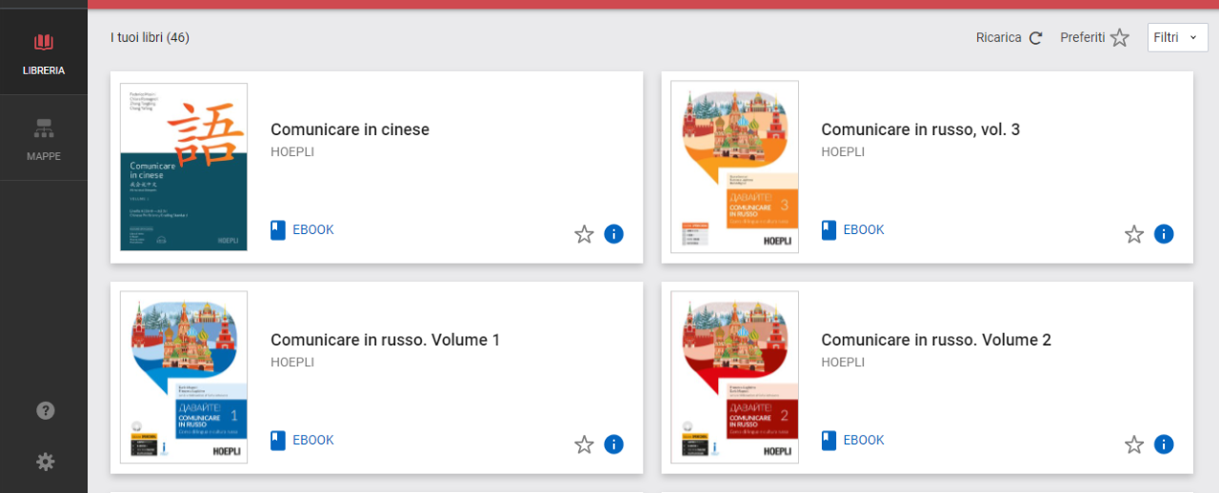Click the Comunicare in russo Volume 1 cover
Screen dimensions: 1219x493
pyautogui.click(x=184, y=378)
